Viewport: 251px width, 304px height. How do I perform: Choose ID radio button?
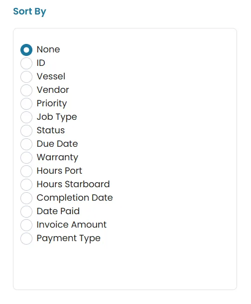coord(26,63)
